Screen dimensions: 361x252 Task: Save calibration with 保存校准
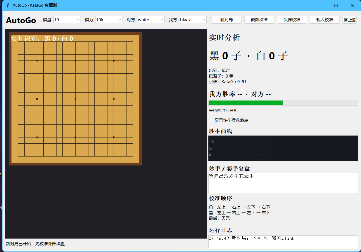click(x=292, y=20)
